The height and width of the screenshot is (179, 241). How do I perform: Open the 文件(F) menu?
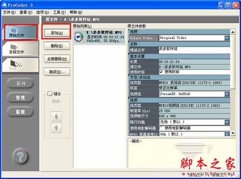point(9,13)
